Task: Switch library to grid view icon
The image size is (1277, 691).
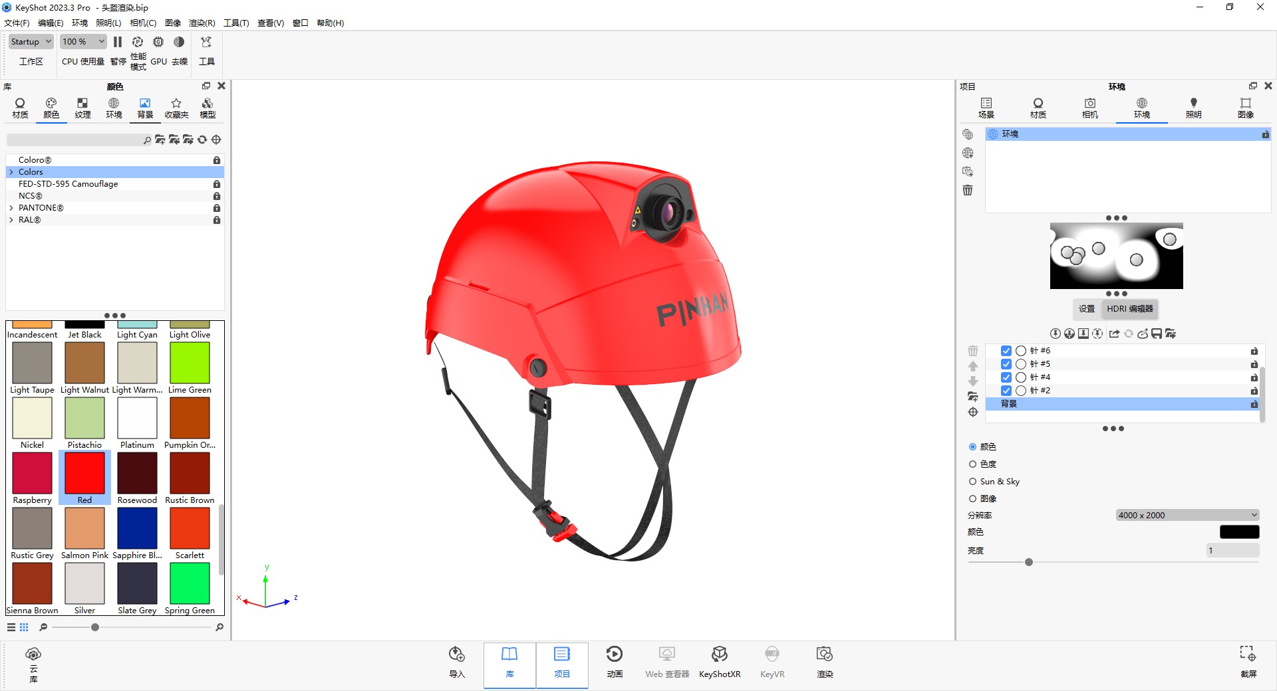Action: pyautogui.click(x=24, y=627)
